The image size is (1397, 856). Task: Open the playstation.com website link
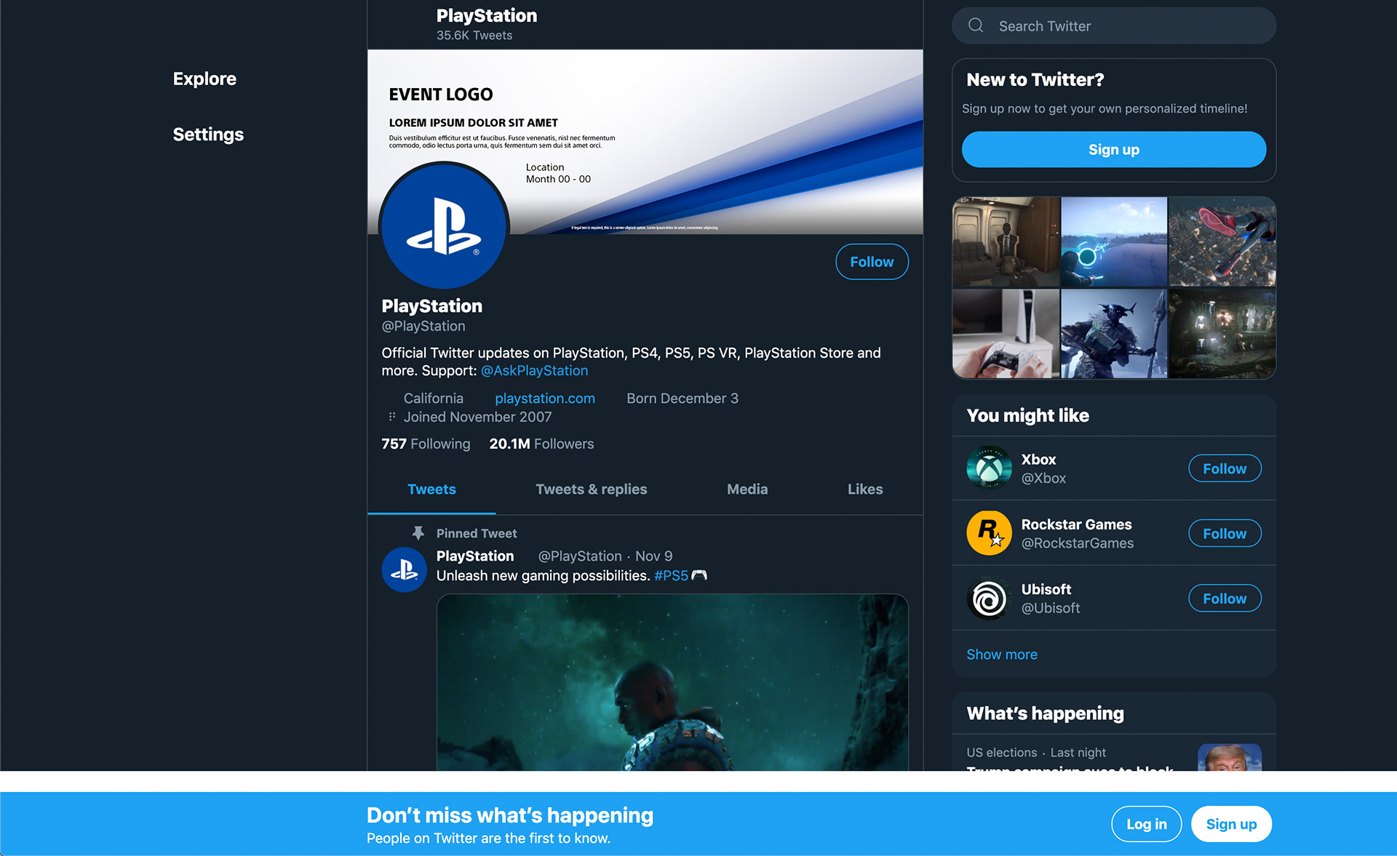coord(545,399)
